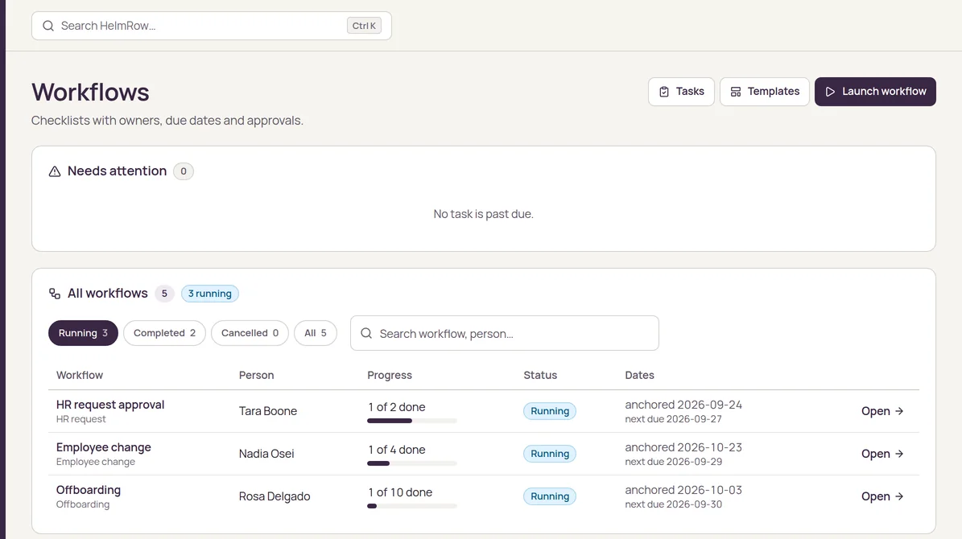This screenshot has width=962, height=539.
Task: Click the All workflows heading
Action: (107, 294)
